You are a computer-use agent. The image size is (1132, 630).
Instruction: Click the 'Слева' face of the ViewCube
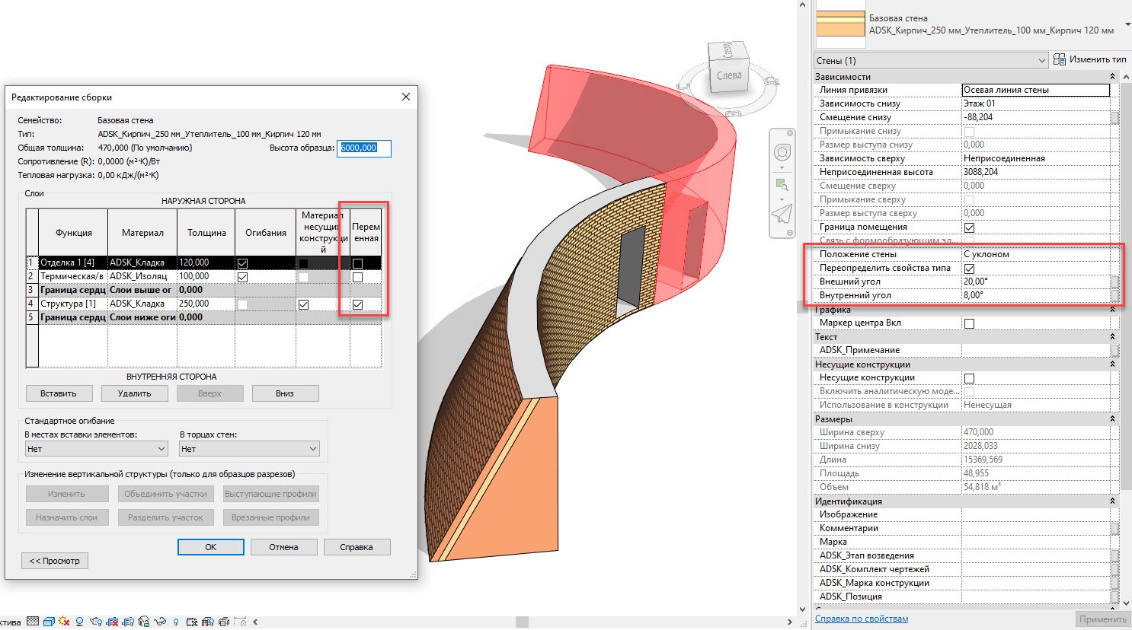point(728,76)
